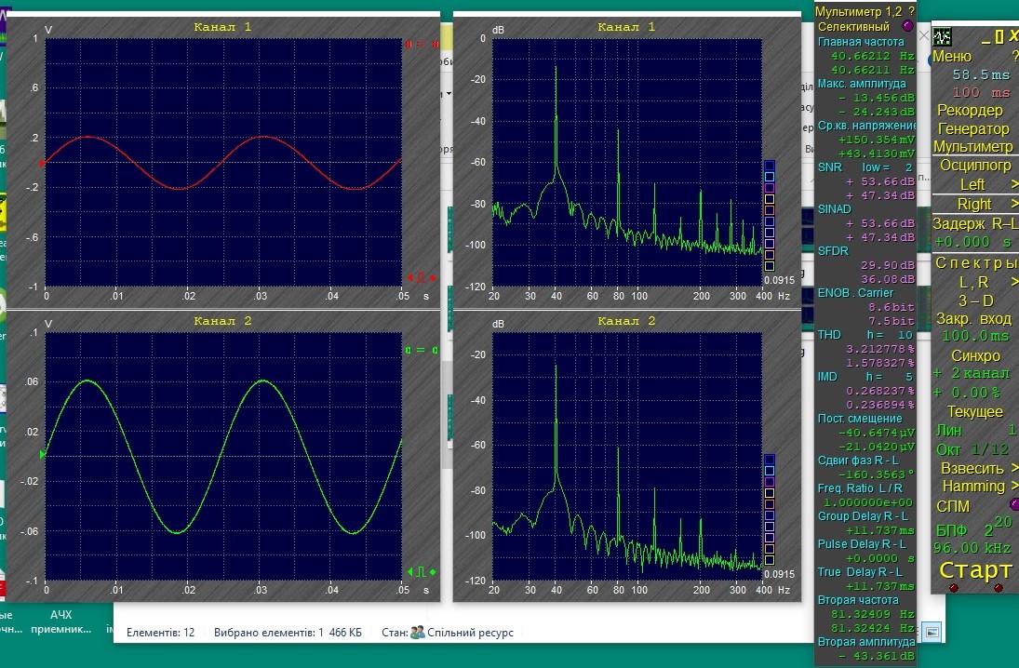Click Мультиметр 1,2 title
Image resolution: width=1019 pixels, height=668 pixels.
click(x=859, y=12)
